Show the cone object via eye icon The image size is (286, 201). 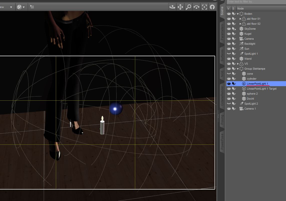click(229, 74)
